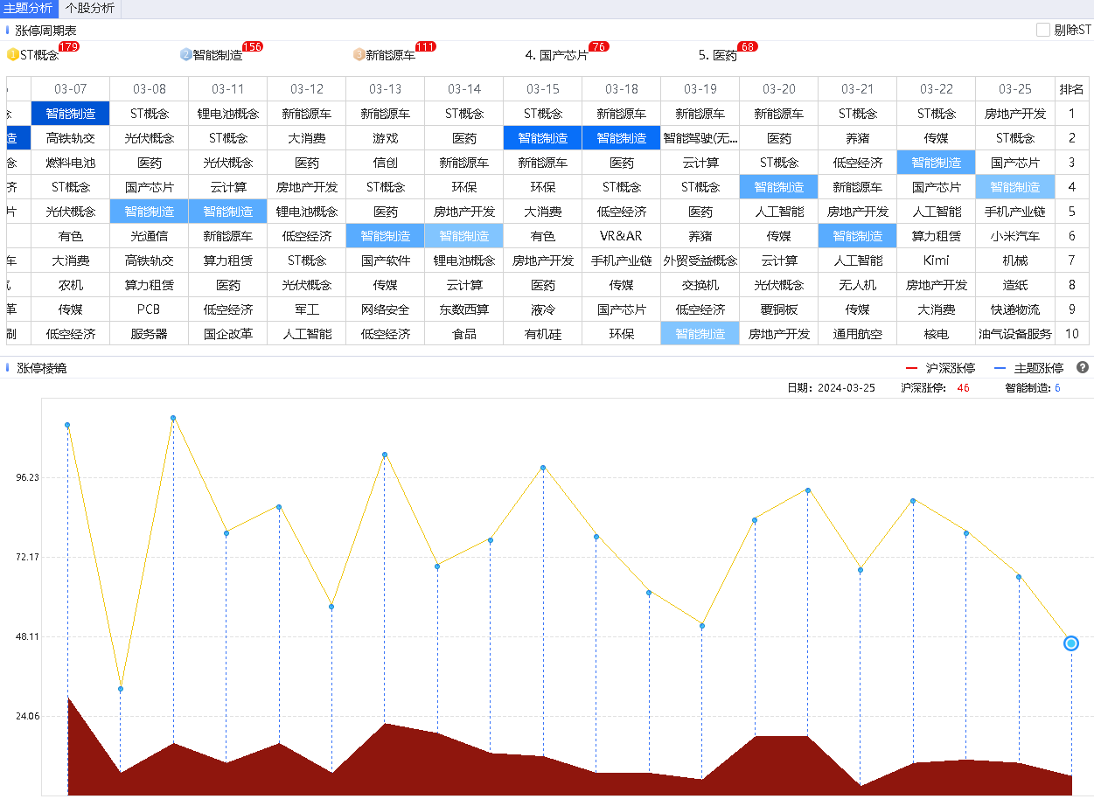
Task: Select the 燃料电池 cell
Action: click(x=71, y=163)
